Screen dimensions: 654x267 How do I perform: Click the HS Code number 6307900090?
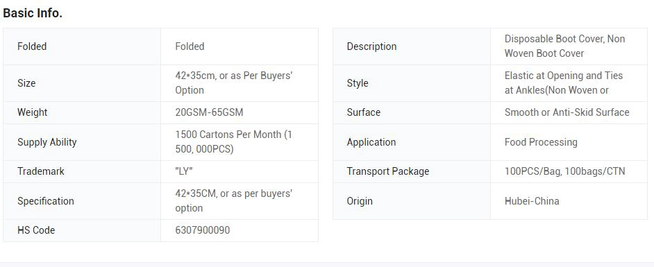pyautogui.click(x=202, y=230)
